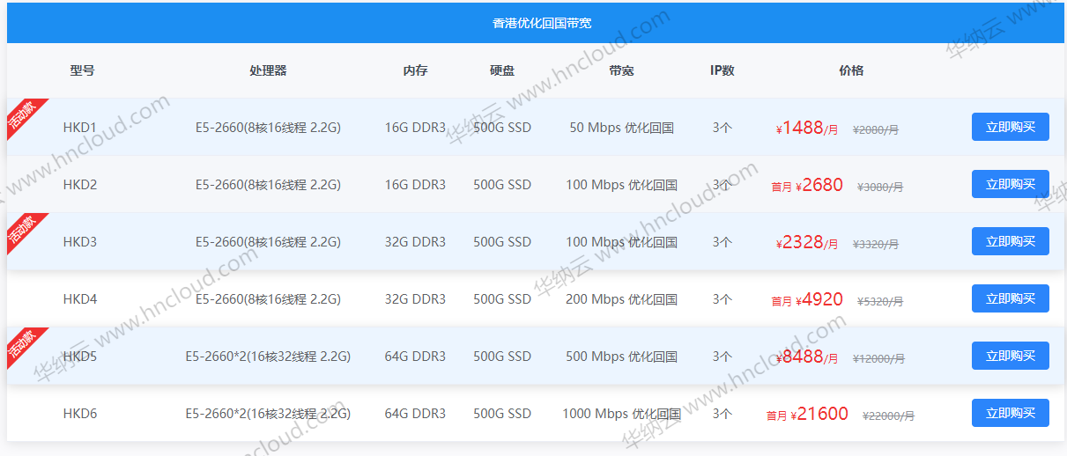The height and width of the screenshot is (456, 1067).
Task: Click the 活动款 ribbon on HKD1 row
Action: tap(24, 116)
